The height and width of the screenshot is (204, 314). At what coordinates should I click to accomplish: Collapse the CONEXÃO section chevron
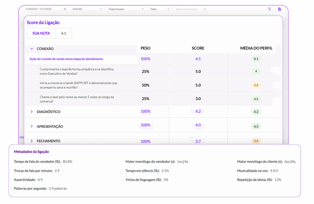point(32,49)
